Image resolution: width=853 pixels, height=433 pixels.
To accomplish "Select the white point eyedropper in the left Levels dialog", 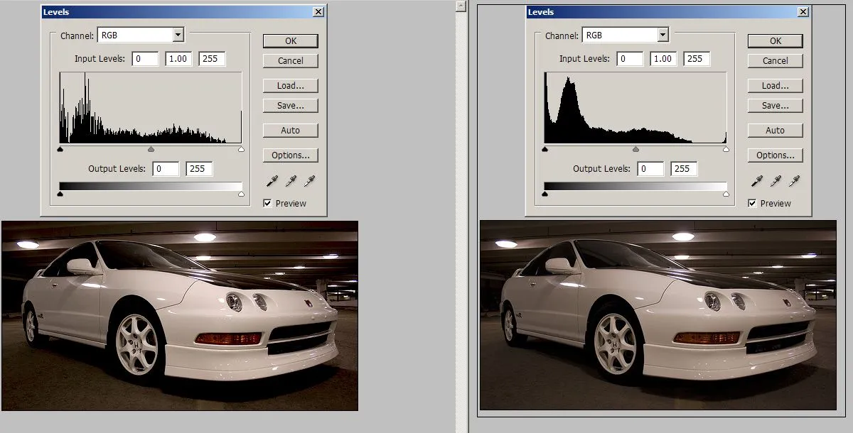I will [310, 181].
